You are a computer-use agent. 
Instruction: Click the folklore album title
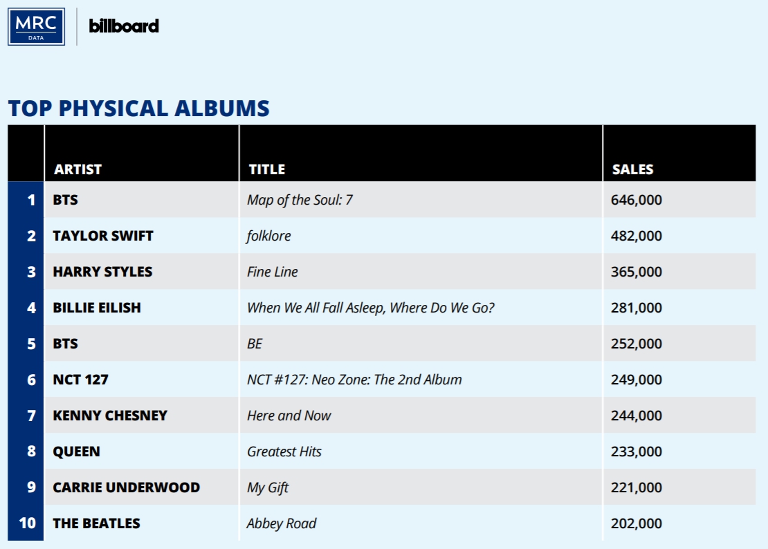click(269, 236)
